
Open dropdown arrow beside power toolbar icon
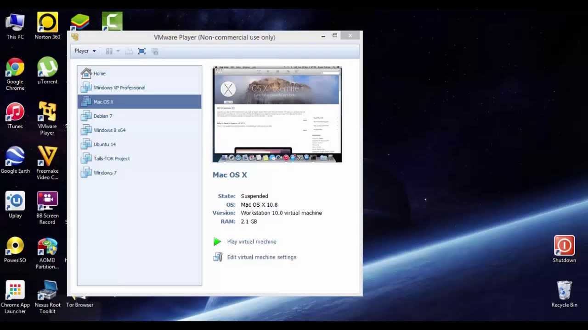pos(118,51)
